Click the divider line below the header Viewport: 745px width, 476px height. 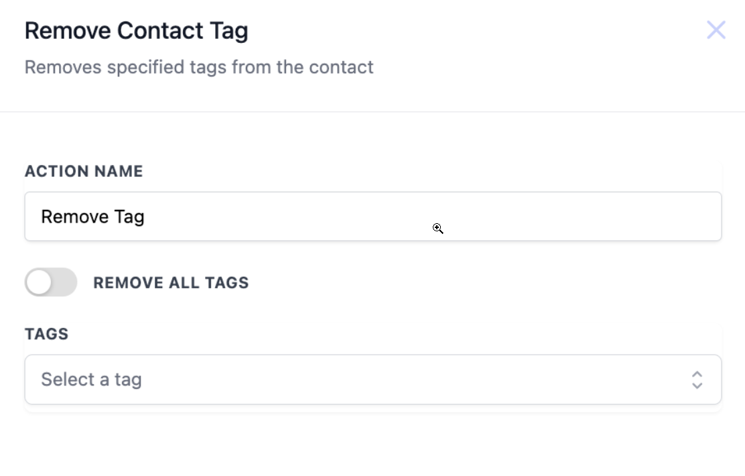(x=373, y=111)
